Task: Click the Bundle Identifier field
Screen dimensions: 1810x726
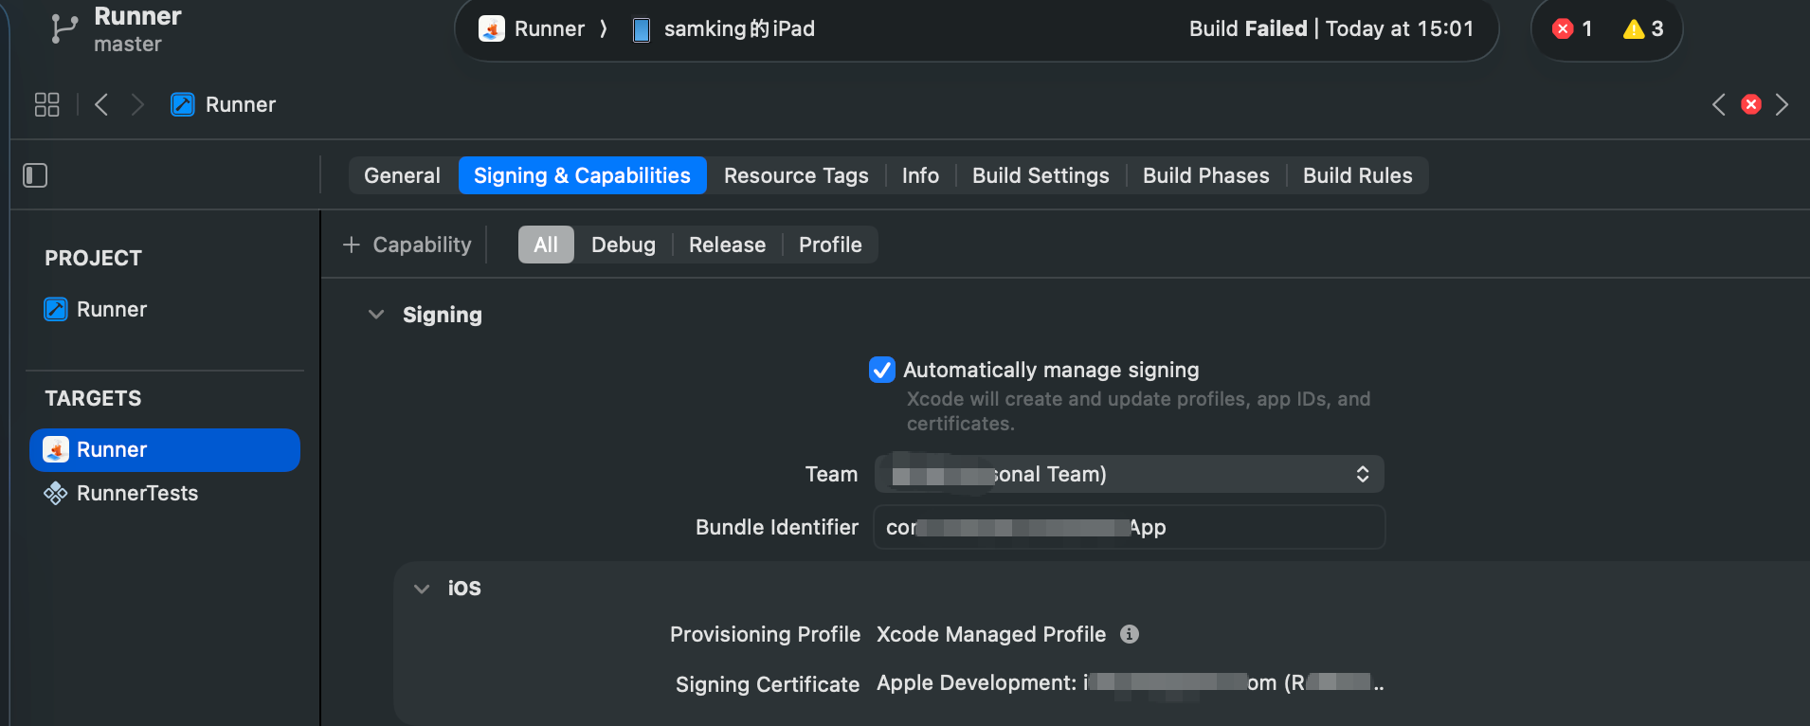Action: (1130, 527)
